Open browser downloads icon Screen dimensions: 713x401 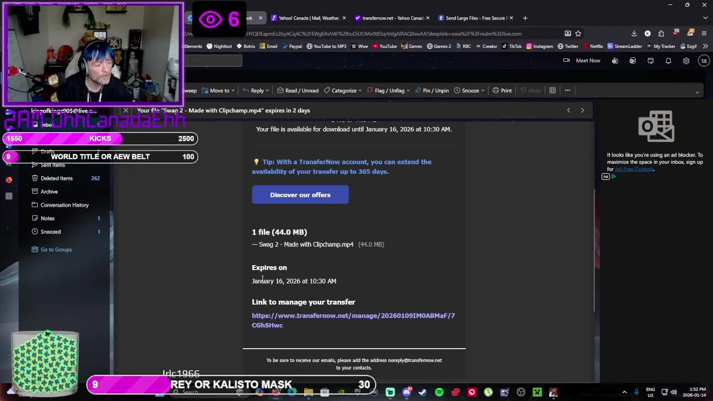coord(634,33)
